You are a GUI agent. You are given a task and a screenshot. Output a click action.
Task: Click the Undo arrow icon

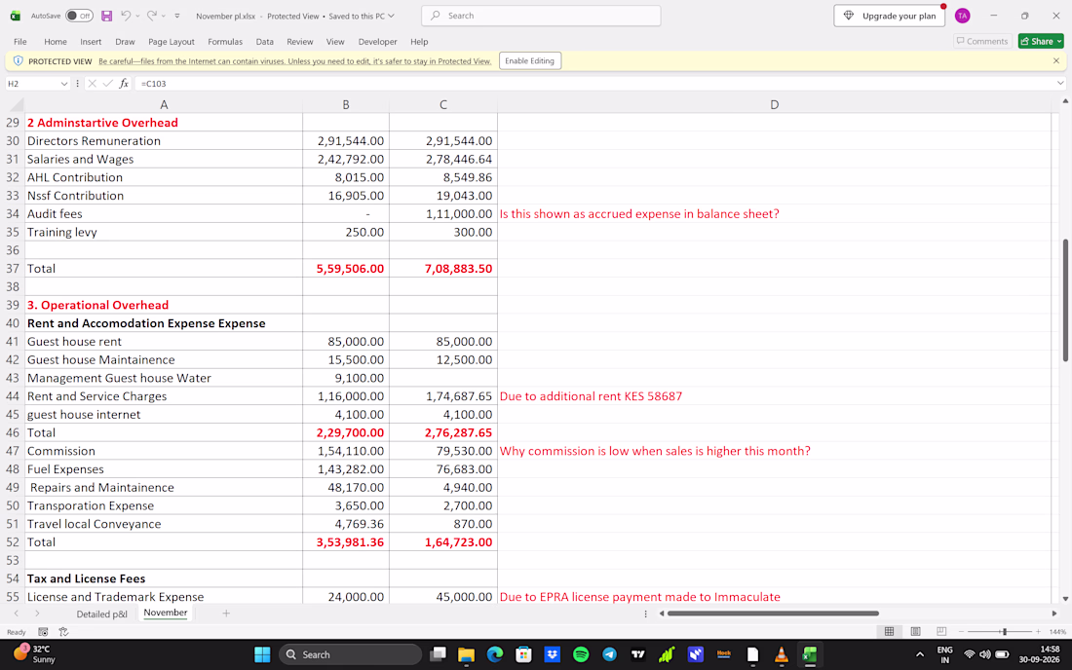126,16
